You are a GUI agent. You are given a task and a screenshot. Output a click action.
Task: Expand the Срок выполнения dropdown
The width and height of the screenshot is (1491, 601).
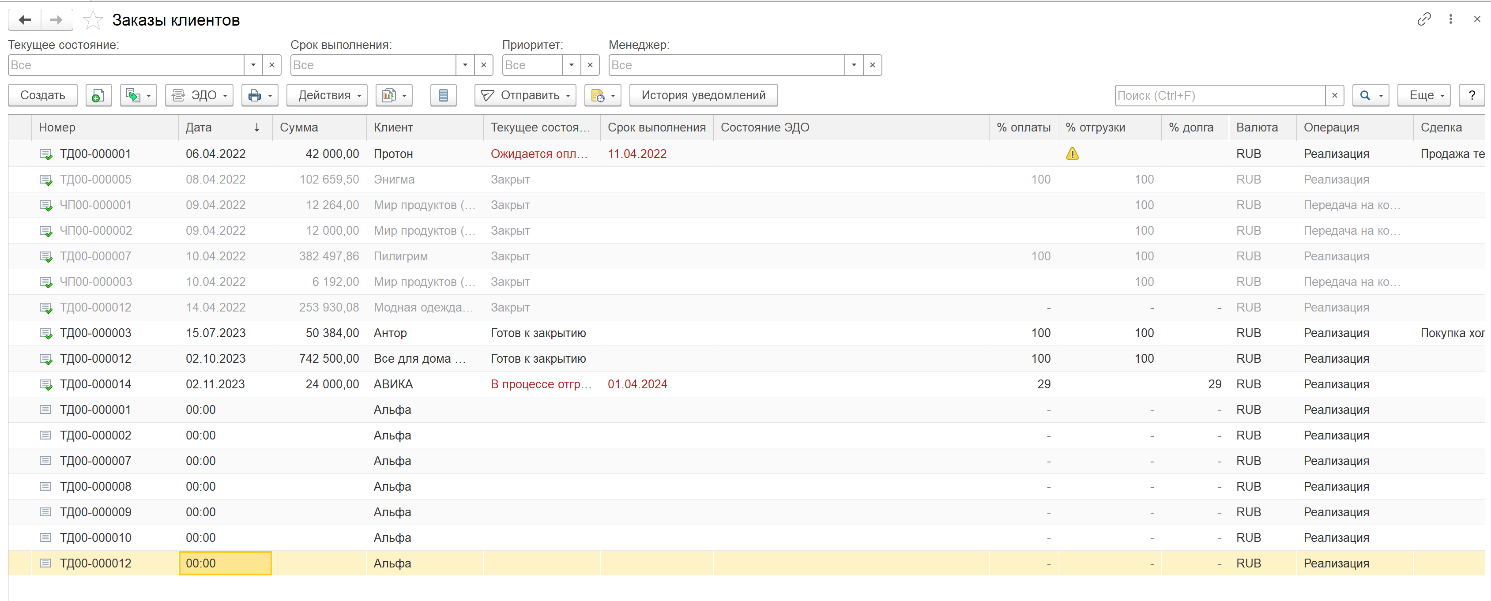click(x=465, y=65)
